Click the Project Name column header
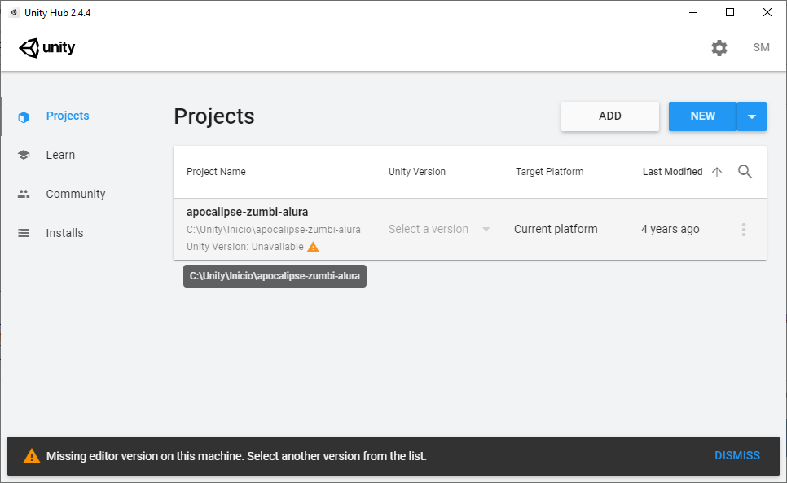This screenshot has height=483, width=787. point(216,172)
